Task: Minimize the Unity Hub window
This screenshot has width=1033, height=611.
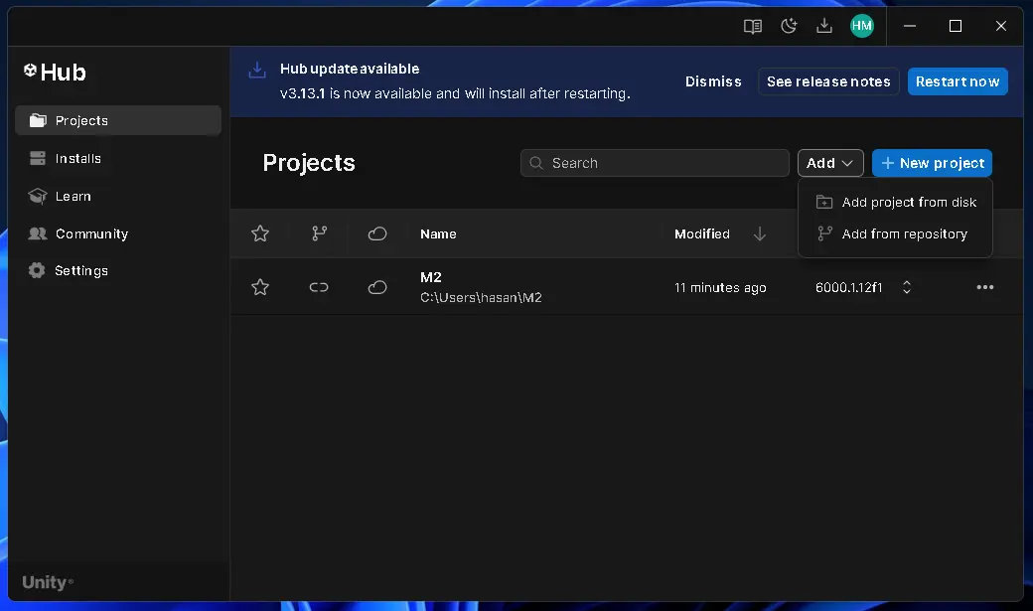Action: coord(910,26)
